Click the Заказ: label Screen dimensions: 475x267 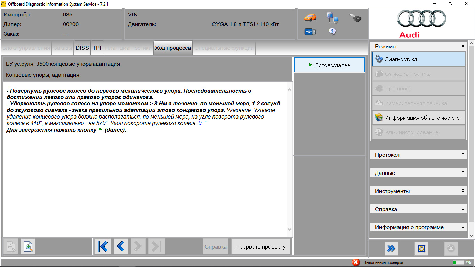tap(11, 34)
